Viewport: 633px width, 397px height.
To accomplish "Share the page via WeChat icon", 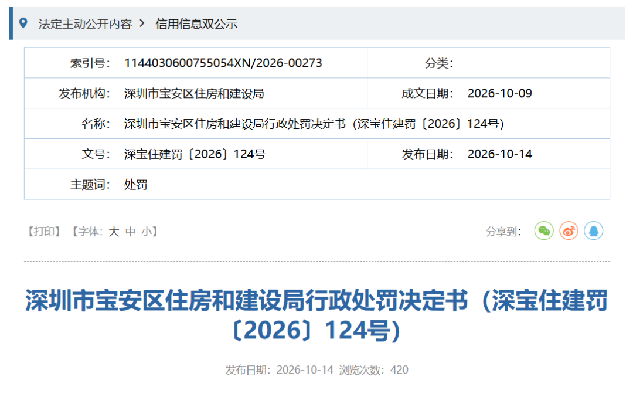I will pos(544,231).
